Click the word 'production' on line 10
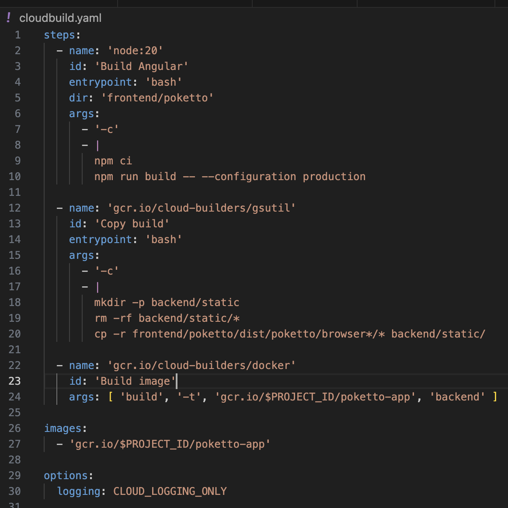508x508 pixels. [x=334, y=177]
